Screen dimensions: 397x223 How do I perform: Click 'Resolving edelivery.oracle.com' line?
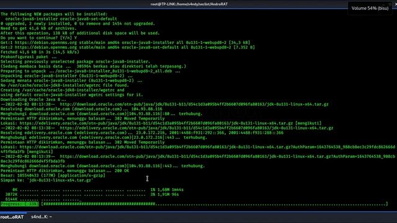pyautogui.click(x=142, y=133)
